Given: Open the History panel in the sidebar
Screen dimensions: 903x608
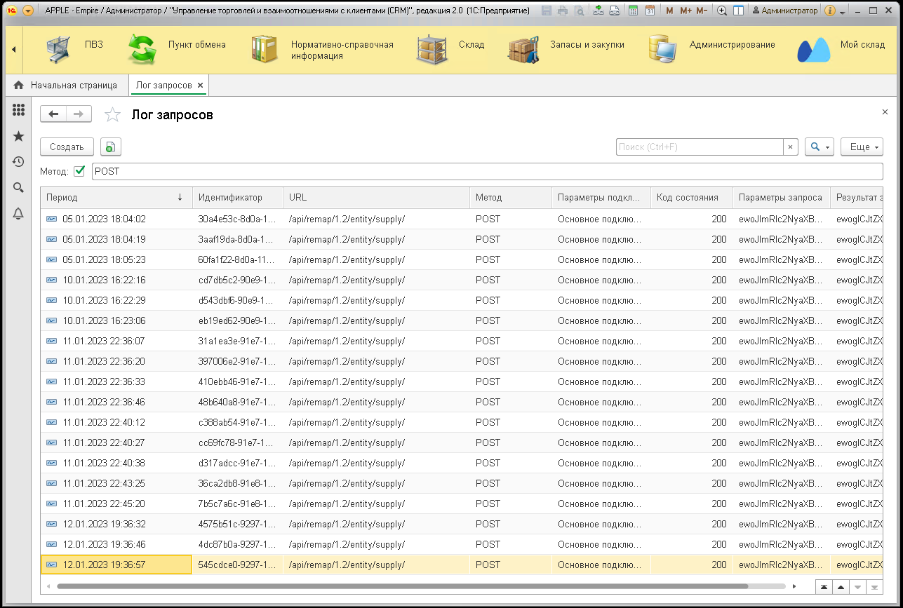Looking at the screenshot, I should click(19, 162).
